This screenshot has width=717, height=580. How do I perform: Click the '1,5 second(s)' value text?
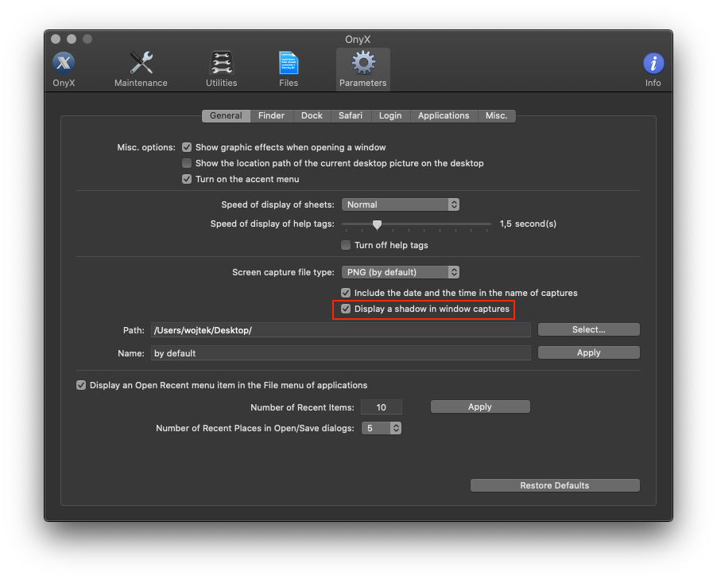point(528,224)
